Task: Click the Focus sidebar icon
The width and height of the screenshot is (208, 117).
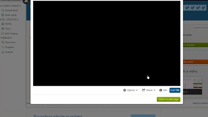Action: coord(3,29)
